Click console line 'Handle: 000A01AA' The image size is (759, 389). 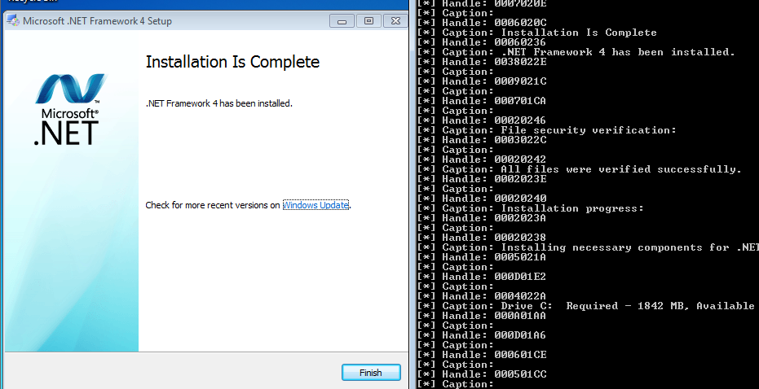click(482, 316)
